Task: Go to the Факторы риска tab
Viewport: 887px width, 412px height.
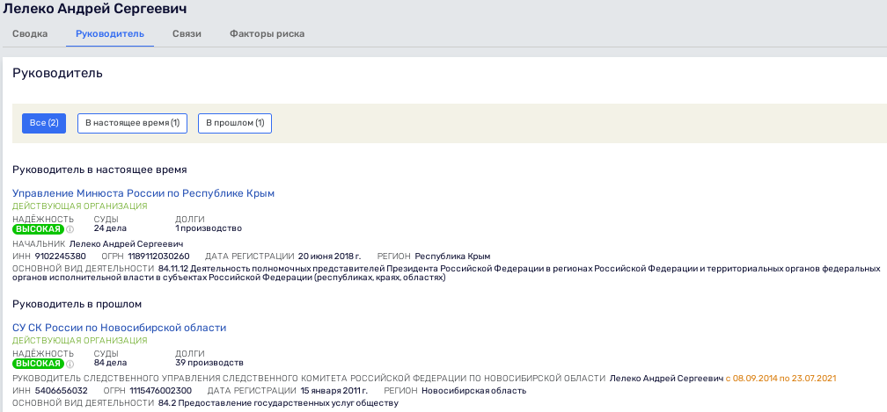Action: coord(267,34)
